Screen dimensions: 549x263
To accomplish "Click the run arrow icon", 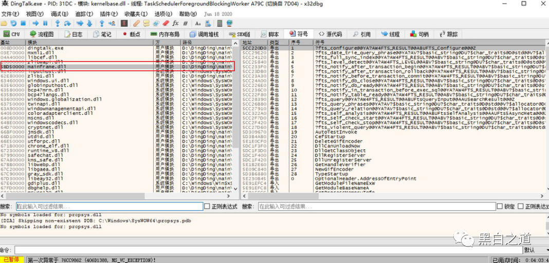I will coord(35,24).
